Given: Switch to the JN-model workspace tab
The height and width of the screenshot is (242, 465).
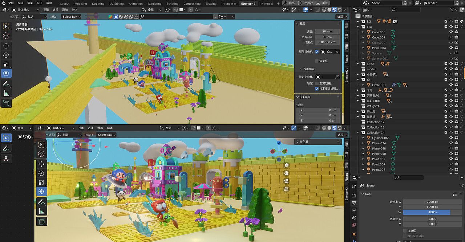Looking at the screenshot, I should [x=267, y=4].
